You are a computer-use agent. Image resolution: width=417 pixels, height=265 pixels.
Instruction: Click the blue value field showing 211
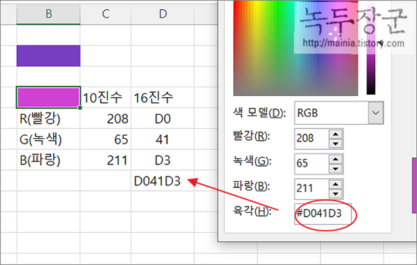tap(312, 189)
